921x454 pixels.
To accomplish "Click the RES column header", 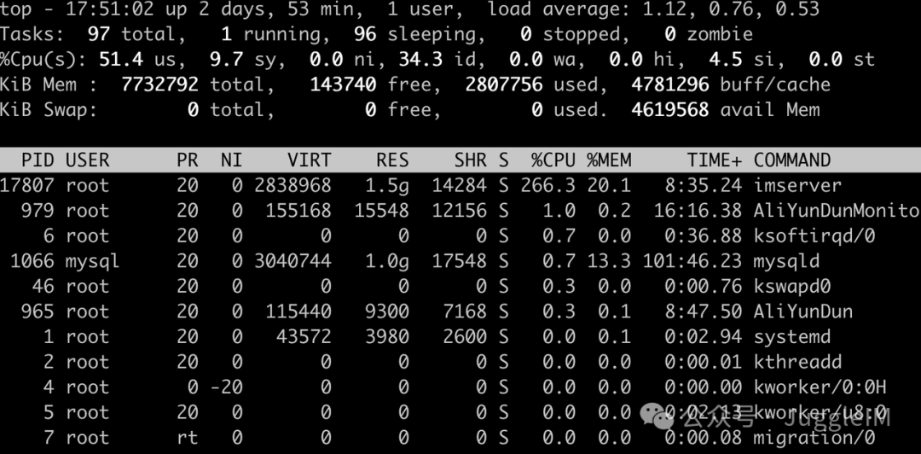I will (x=392, y=160).
